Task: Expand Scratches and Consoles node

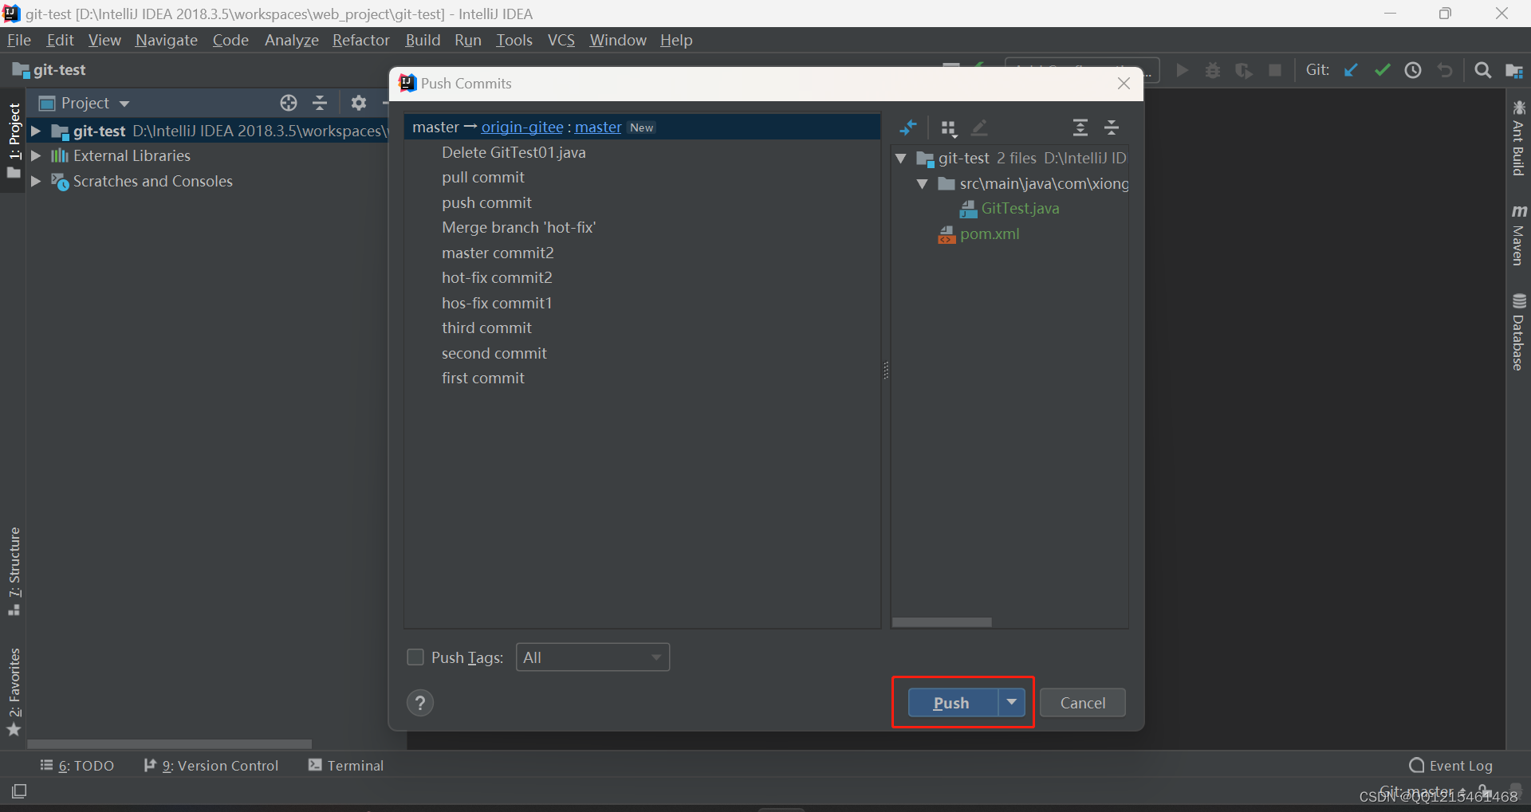Action: (36, 182)
